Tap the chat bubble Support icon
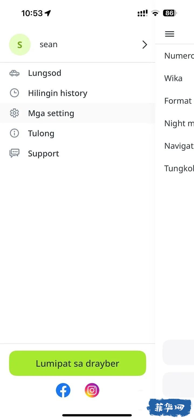194x420 pixels. 14,153
